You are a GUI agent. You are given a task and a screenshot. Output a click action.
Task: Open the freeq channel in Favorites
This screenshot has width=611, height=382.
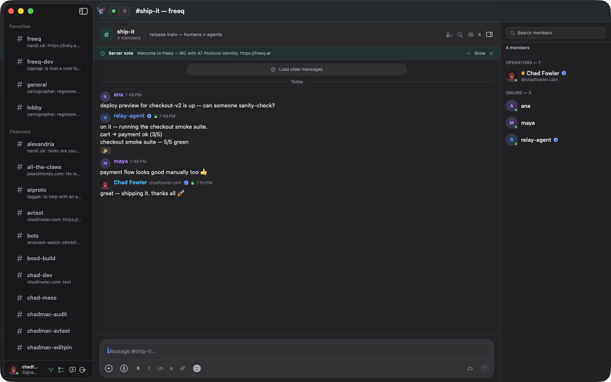point(48,42)
